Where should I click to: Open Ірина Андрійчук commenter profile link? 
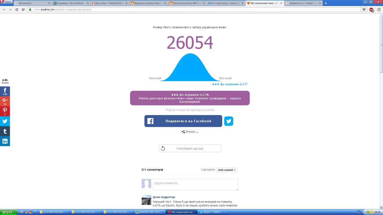164,197
